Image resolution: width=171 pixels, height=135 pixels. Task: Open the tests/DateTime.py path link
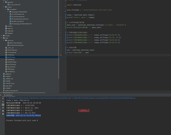pos(104,98)
